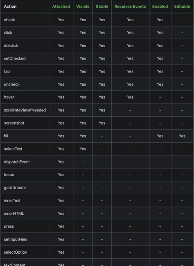Click Attached Yes in getAttribute row

61,188
